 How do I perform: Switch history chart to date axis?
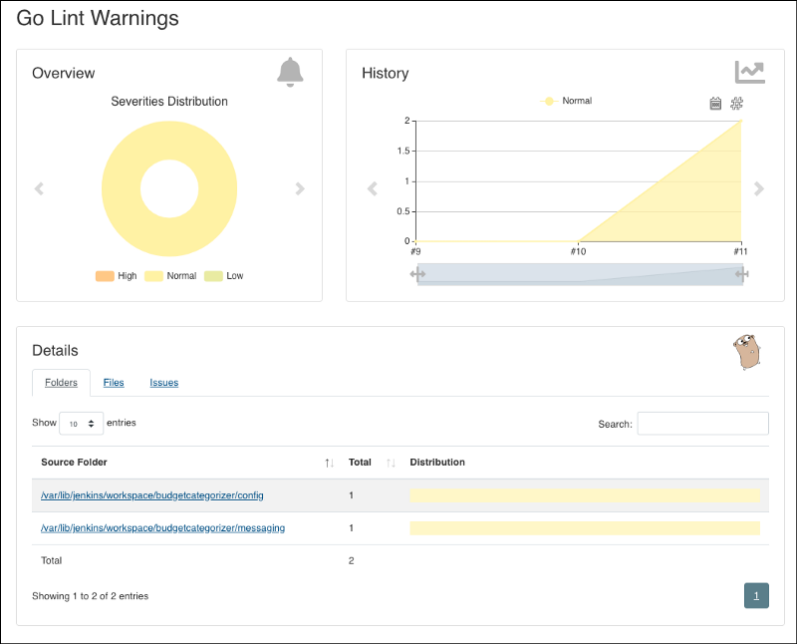click(715, 103)
